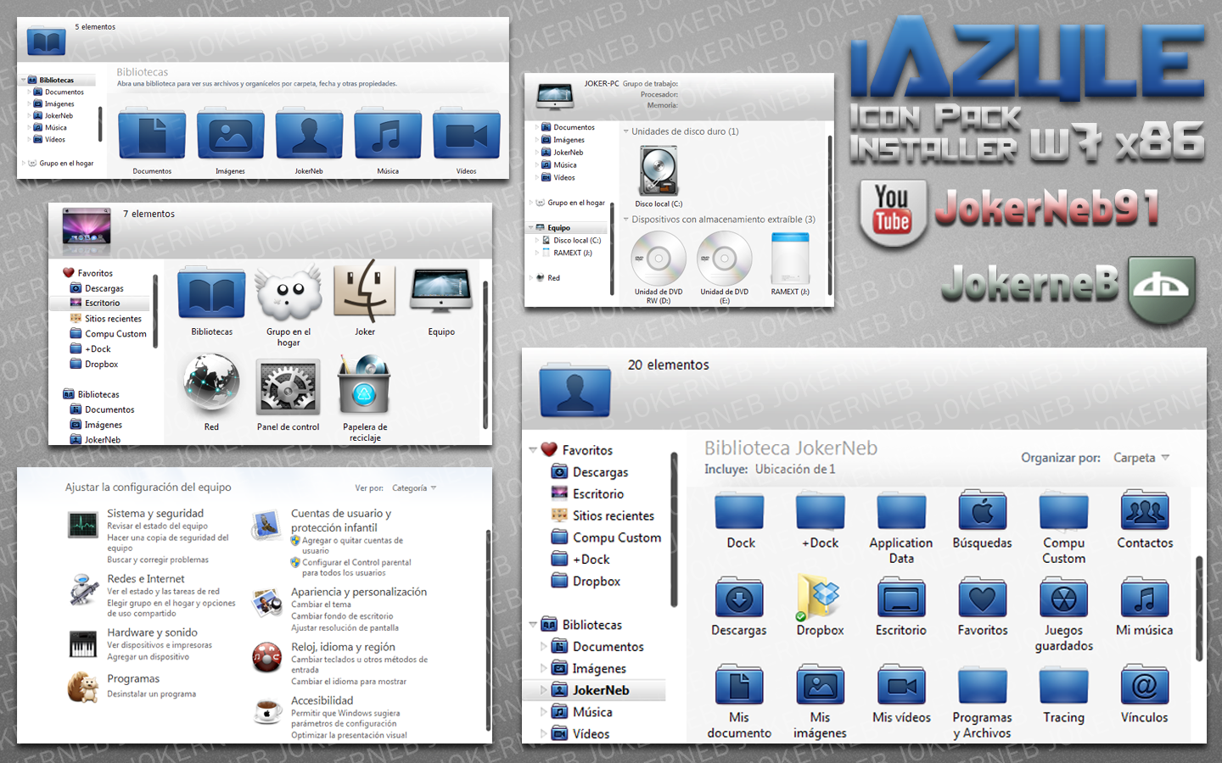Click Hardware y sonido piano keyboard icon
This screenshot has width=1222, height=763.
tap(83, 644)
